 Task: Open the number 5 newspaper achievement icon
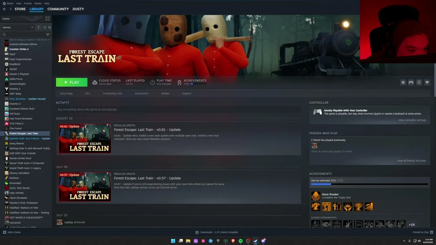(326, 207)
